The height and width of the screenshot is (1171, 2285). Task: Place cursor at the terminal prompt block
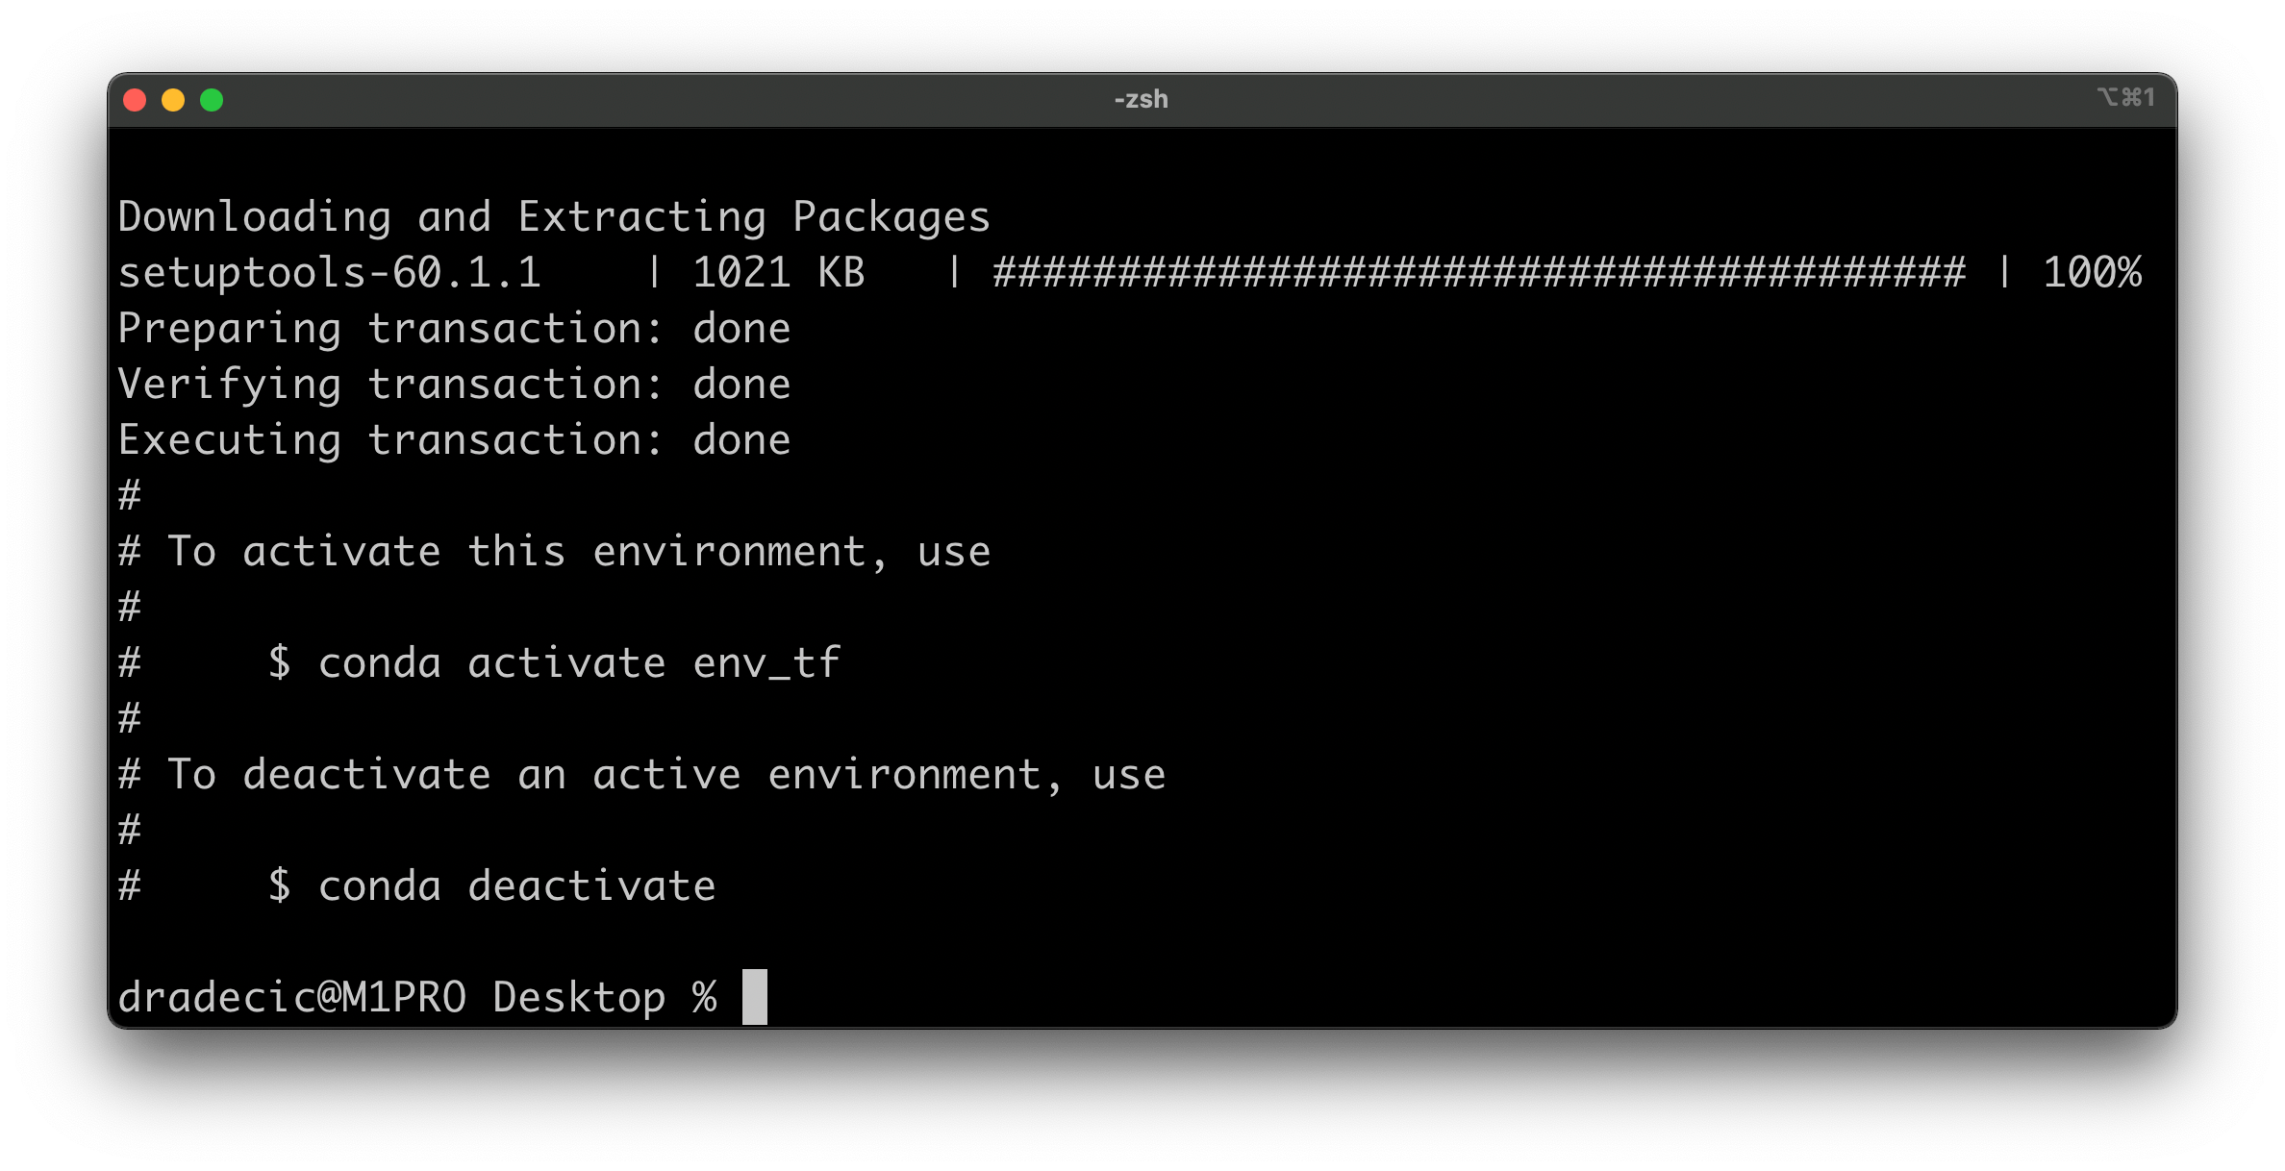(x=755, y=997)
